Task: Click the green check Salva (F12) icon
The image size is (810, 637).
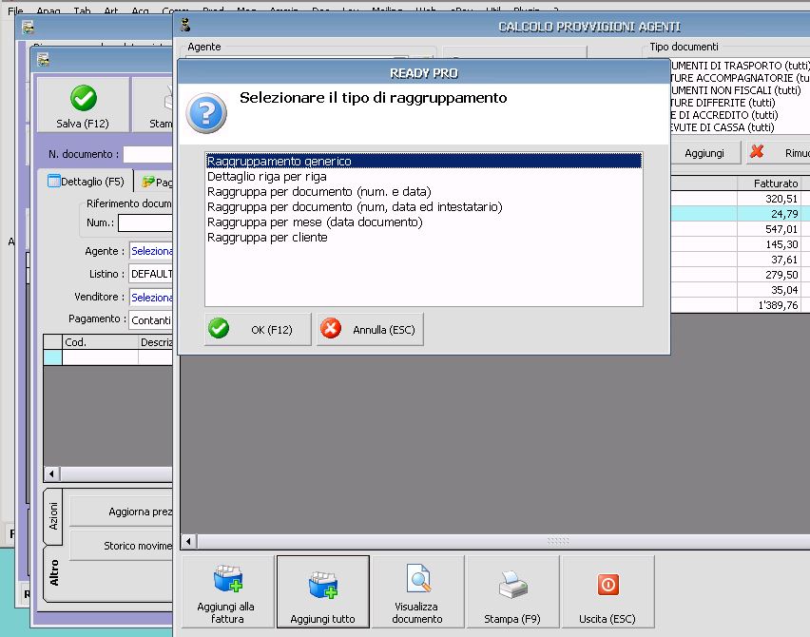Action: click(x=83, y=98)
